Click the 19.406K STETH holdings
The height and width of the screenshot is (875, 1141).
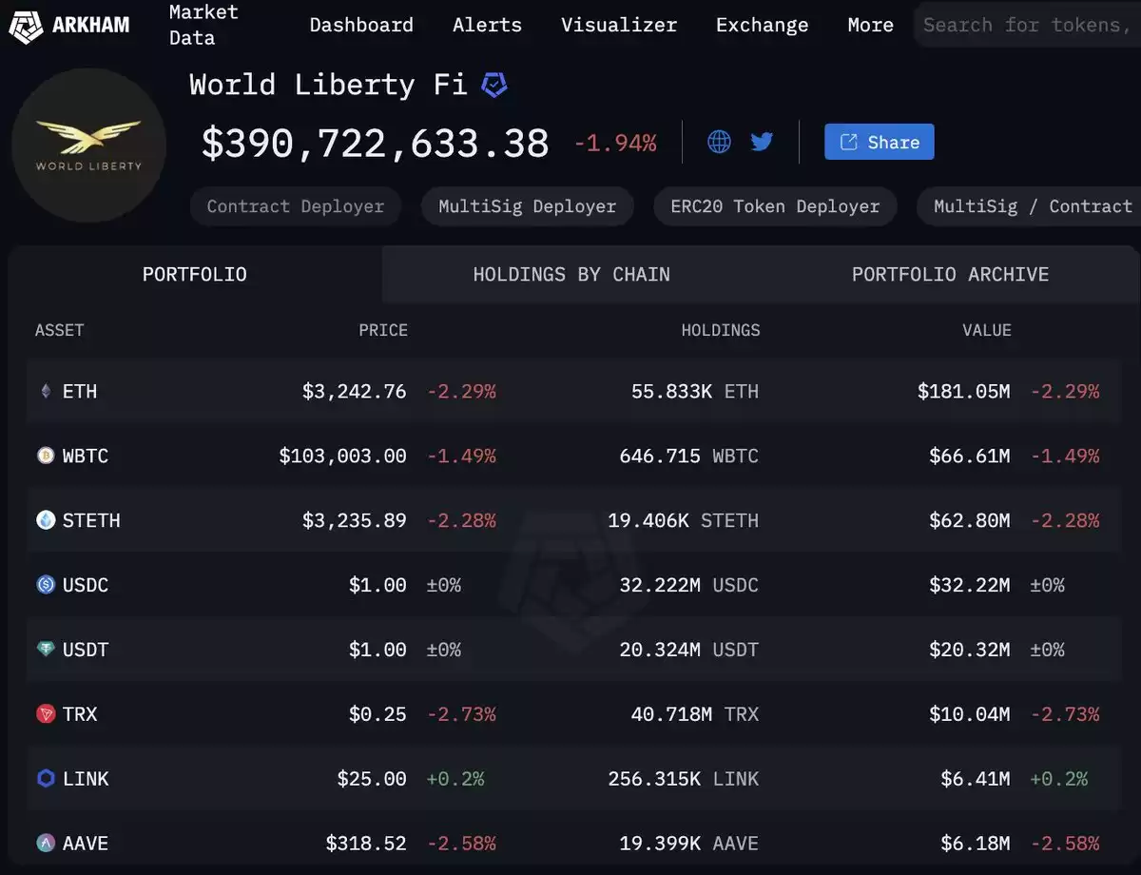pos(684,520)
